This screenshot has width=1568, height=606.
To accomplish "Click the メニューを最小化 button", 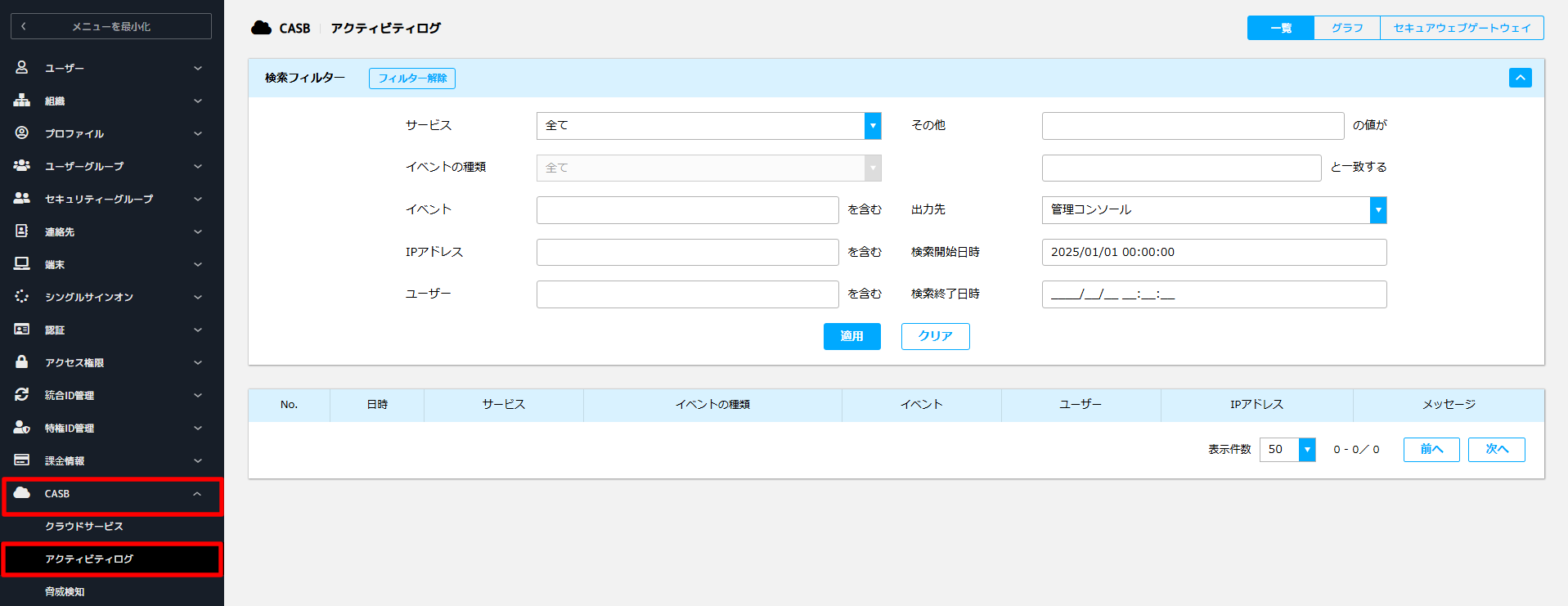I will click(x=111, y=26).
